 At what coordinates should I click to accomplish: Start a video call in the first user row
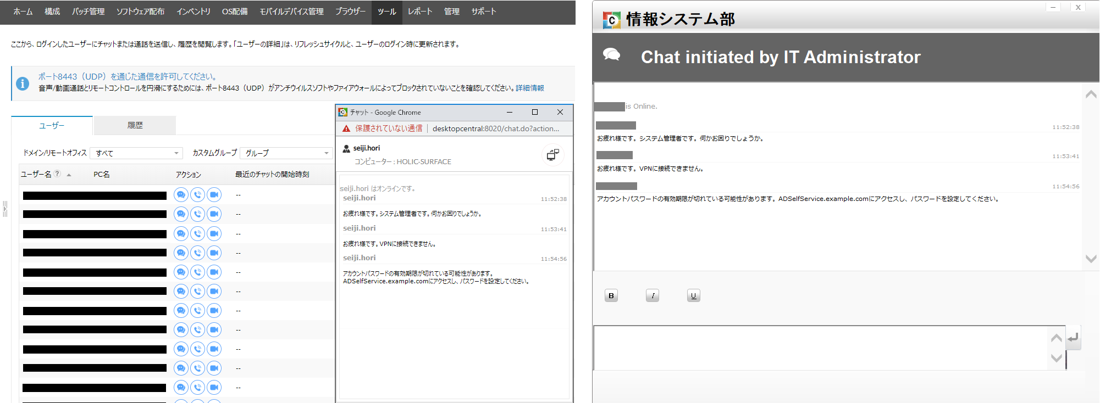click(214, 195)
